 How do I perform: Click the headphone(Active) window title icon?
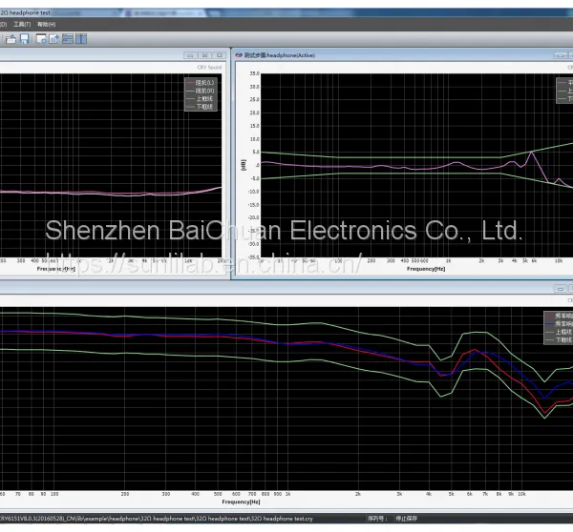[x=239, y=55]
